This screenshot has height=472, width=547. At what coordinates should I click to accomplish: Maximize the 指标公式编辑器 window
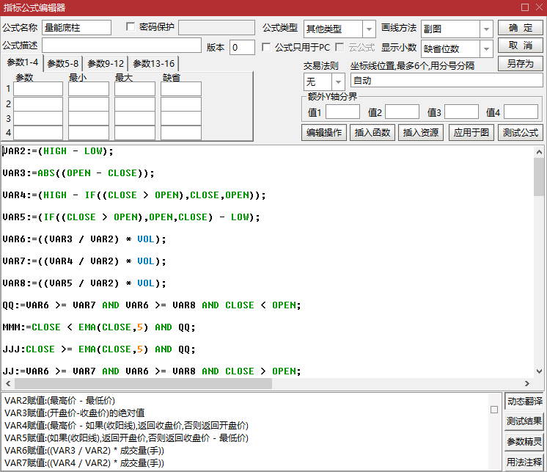[x=525, y=7]
